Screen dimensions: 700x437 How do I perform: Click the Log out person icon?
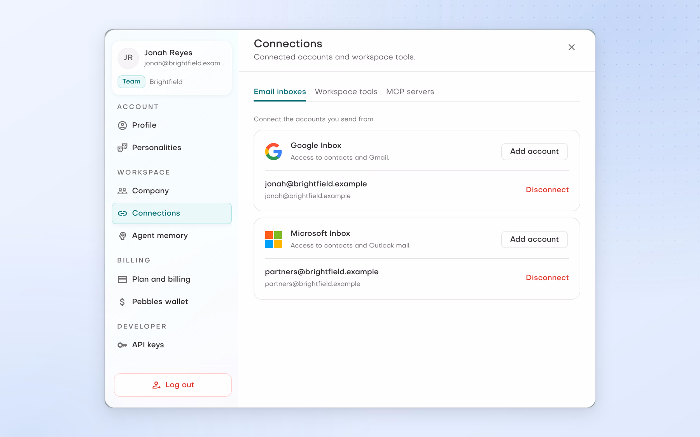[x=156, y=385]
